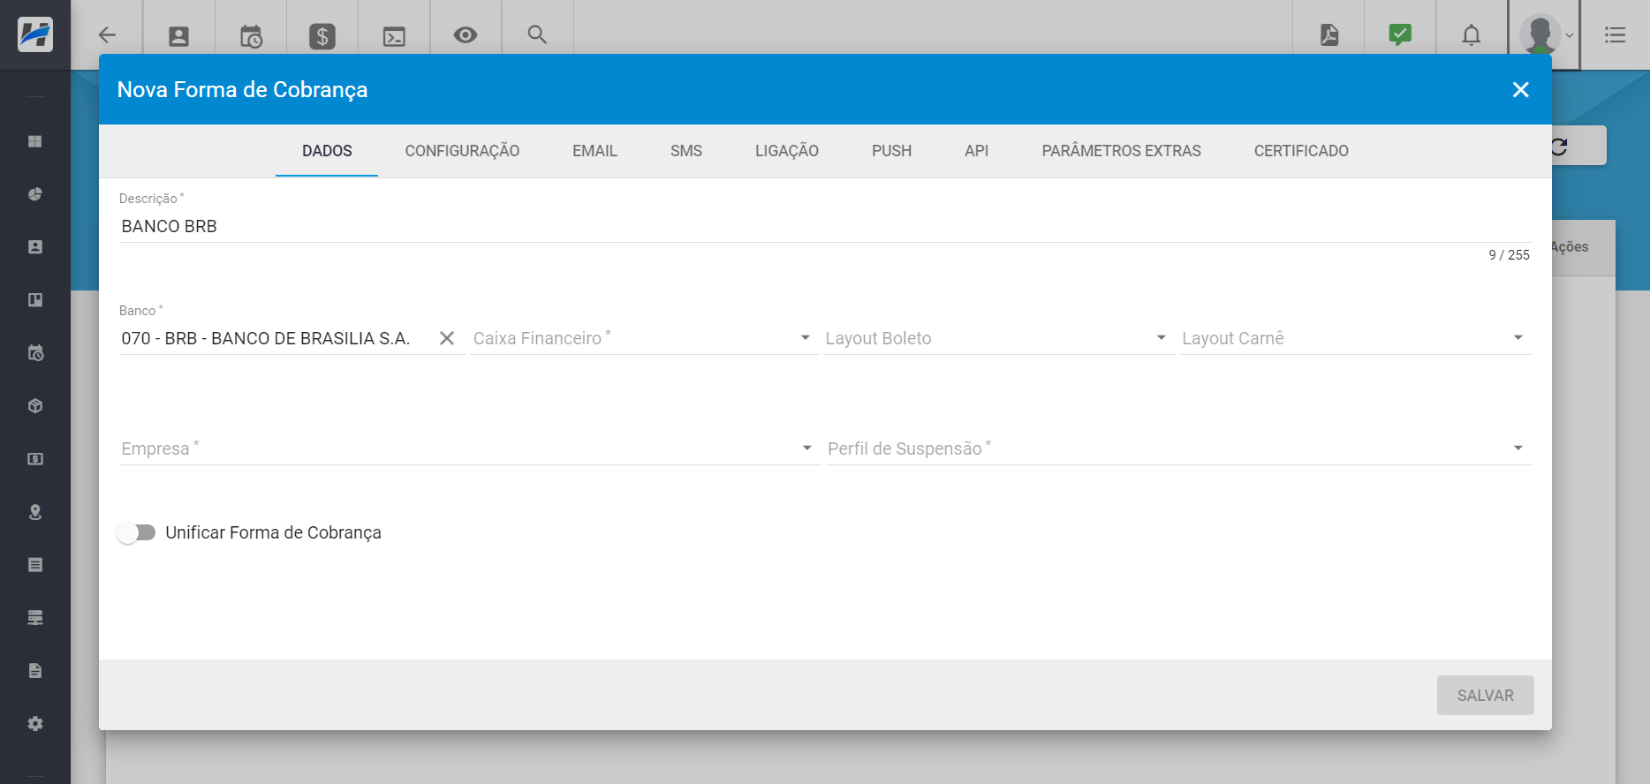
Task: Click the eye monitoring icon in toolbar
Action: tap(465, 34)
